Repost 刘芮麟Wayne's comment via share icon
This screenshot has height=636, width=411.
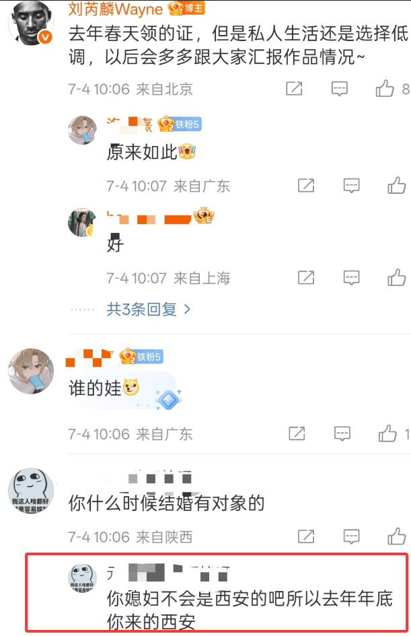294,88
